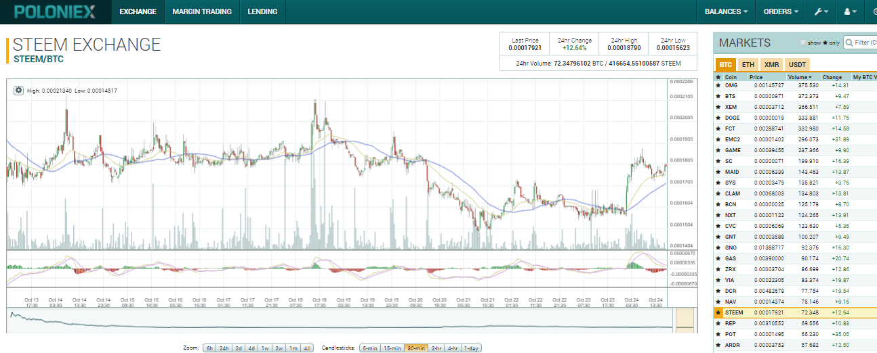Click the star next to XEM
877x353 pixels.
718,107
